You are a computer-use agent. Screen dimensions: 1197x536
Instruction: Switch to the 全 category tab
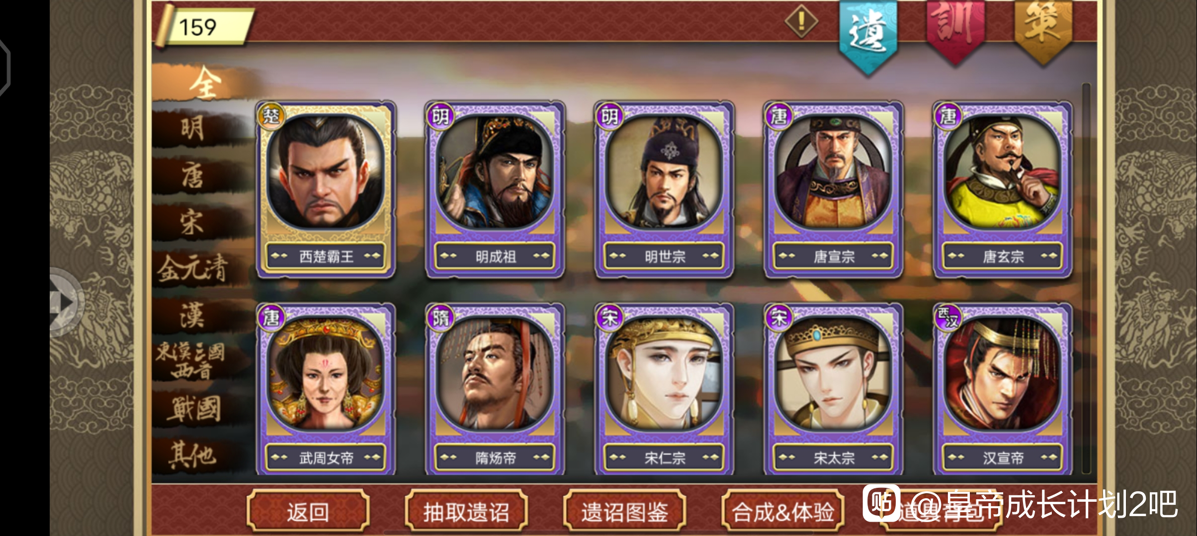click(204, 82)
